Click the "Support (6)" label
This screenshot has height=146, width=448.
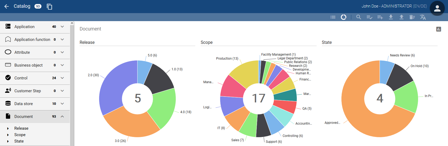[x=274, y=142]
